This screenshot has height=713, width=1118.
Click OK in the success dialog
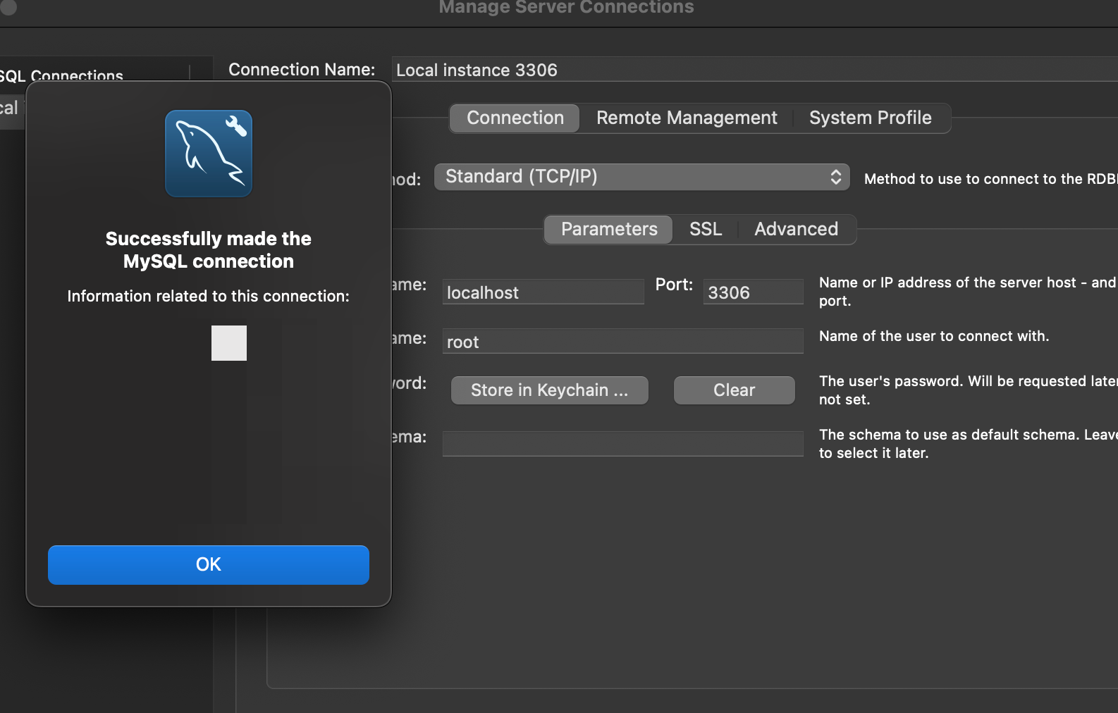pyautogui.click(x=208, y=564)
